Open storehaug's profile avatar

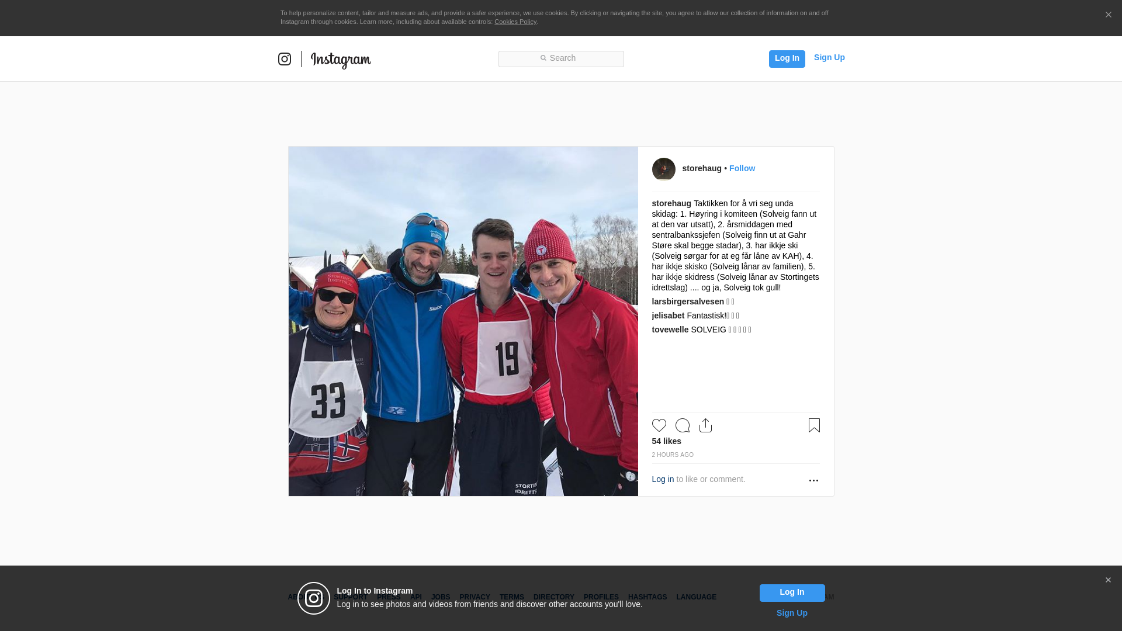coord(664,169)
